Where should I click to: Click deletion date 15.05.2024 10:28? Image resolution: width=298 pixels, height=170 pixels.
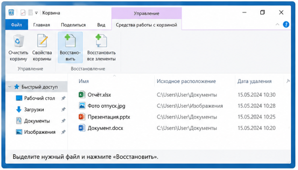click(x=257, y=106)
